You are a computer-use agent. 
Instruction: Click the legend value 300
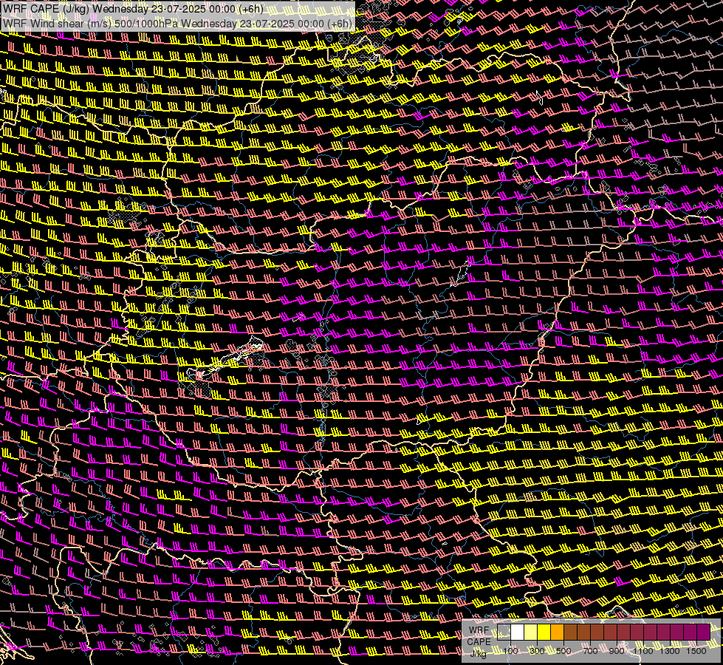pos(537,651)
